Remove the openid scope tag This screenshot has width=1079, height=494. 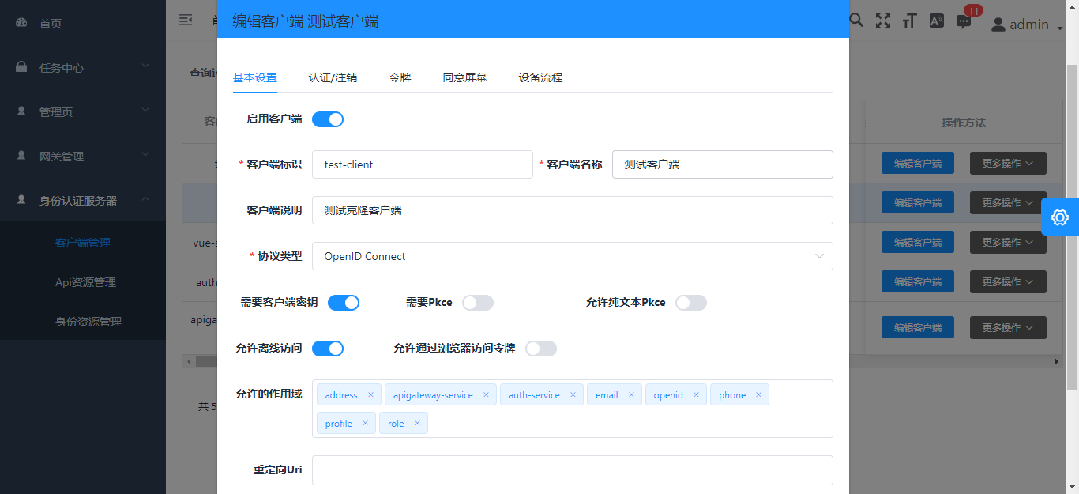coord(696,395)
